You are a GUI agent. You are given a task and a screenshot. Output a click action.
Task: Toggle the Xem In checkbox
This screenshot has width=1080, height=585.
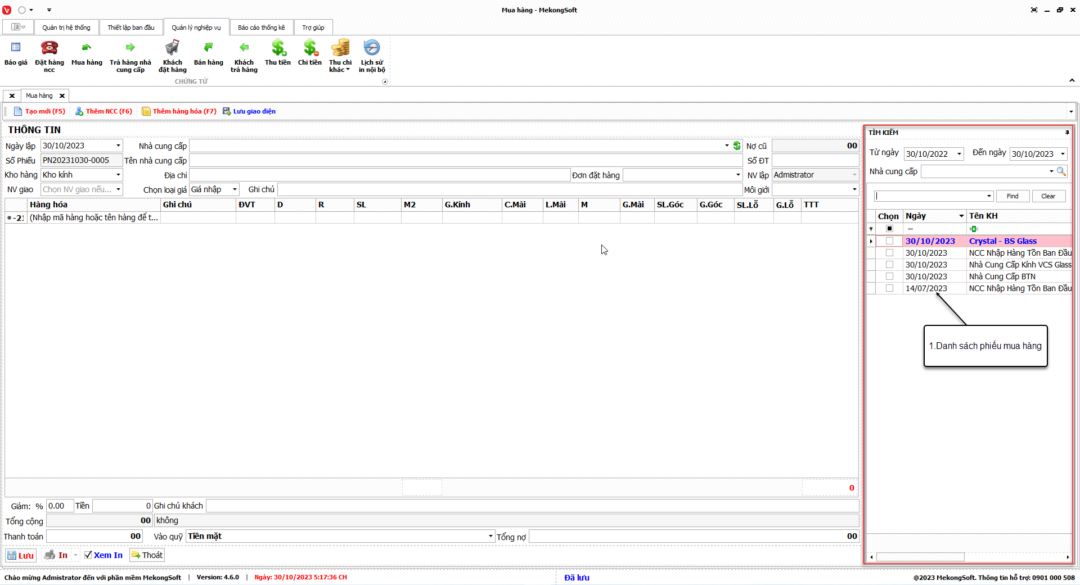click(88, 555)
